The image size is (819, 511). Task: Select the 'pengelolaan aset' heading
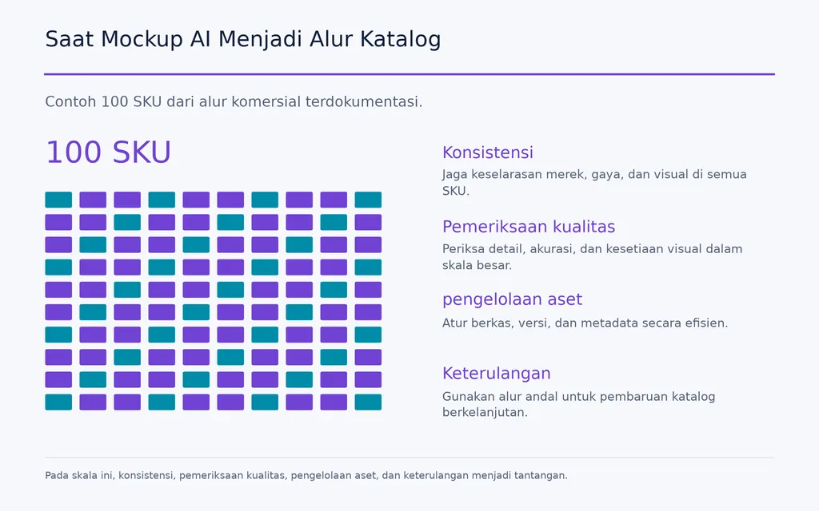tap(512, 299)
